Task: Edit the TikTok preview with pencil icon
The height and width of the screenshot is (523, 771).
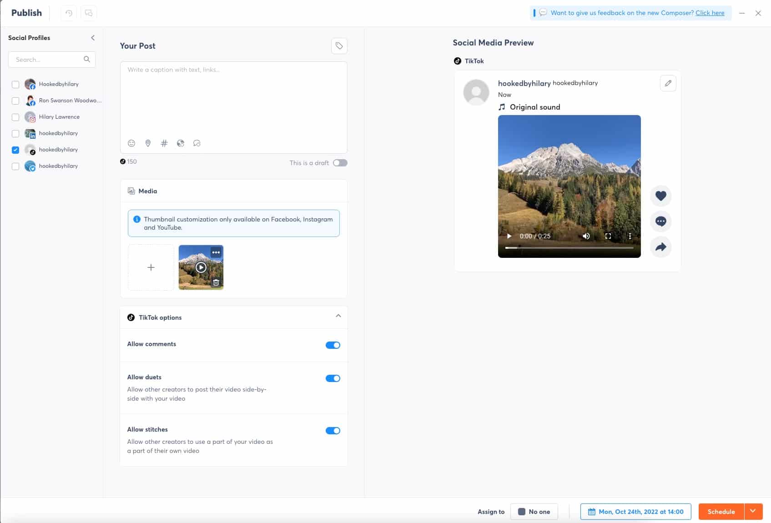Action: click(x=668, y=83)
